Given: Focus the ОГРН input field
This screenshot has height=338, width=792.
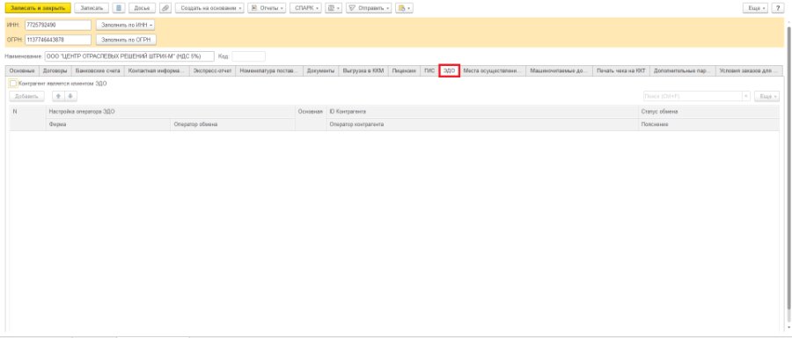Looking at the screenshot, I should pyautogui.click(x=57, y=40).
